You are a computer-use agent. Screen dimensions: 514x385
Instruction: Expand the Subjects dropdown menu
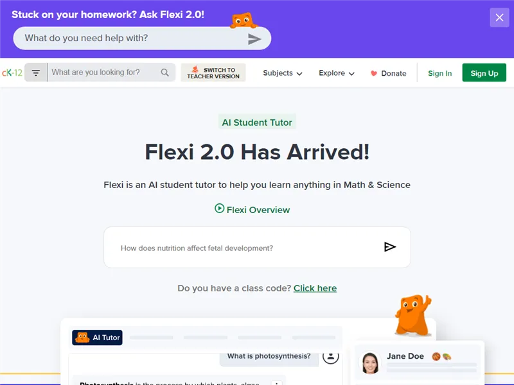pos(282,73)
